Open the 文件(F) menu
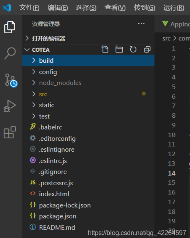The image size is (190, 238). point(29,7)
